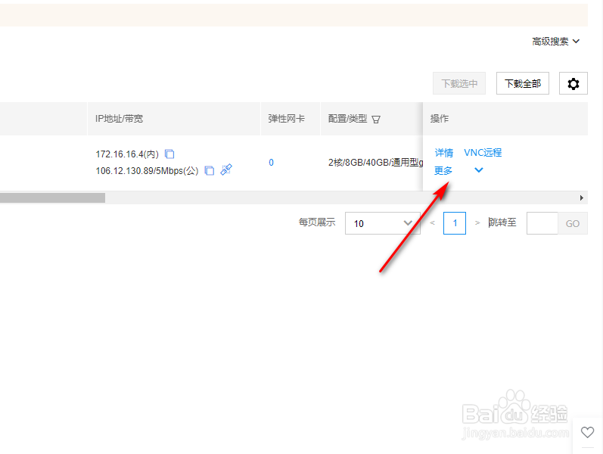The height and width of the screenshot is (454, 603).
Task: Click the 106.12.130.89/5Mbps(公) address text
Action: click(x=147, y=171)
